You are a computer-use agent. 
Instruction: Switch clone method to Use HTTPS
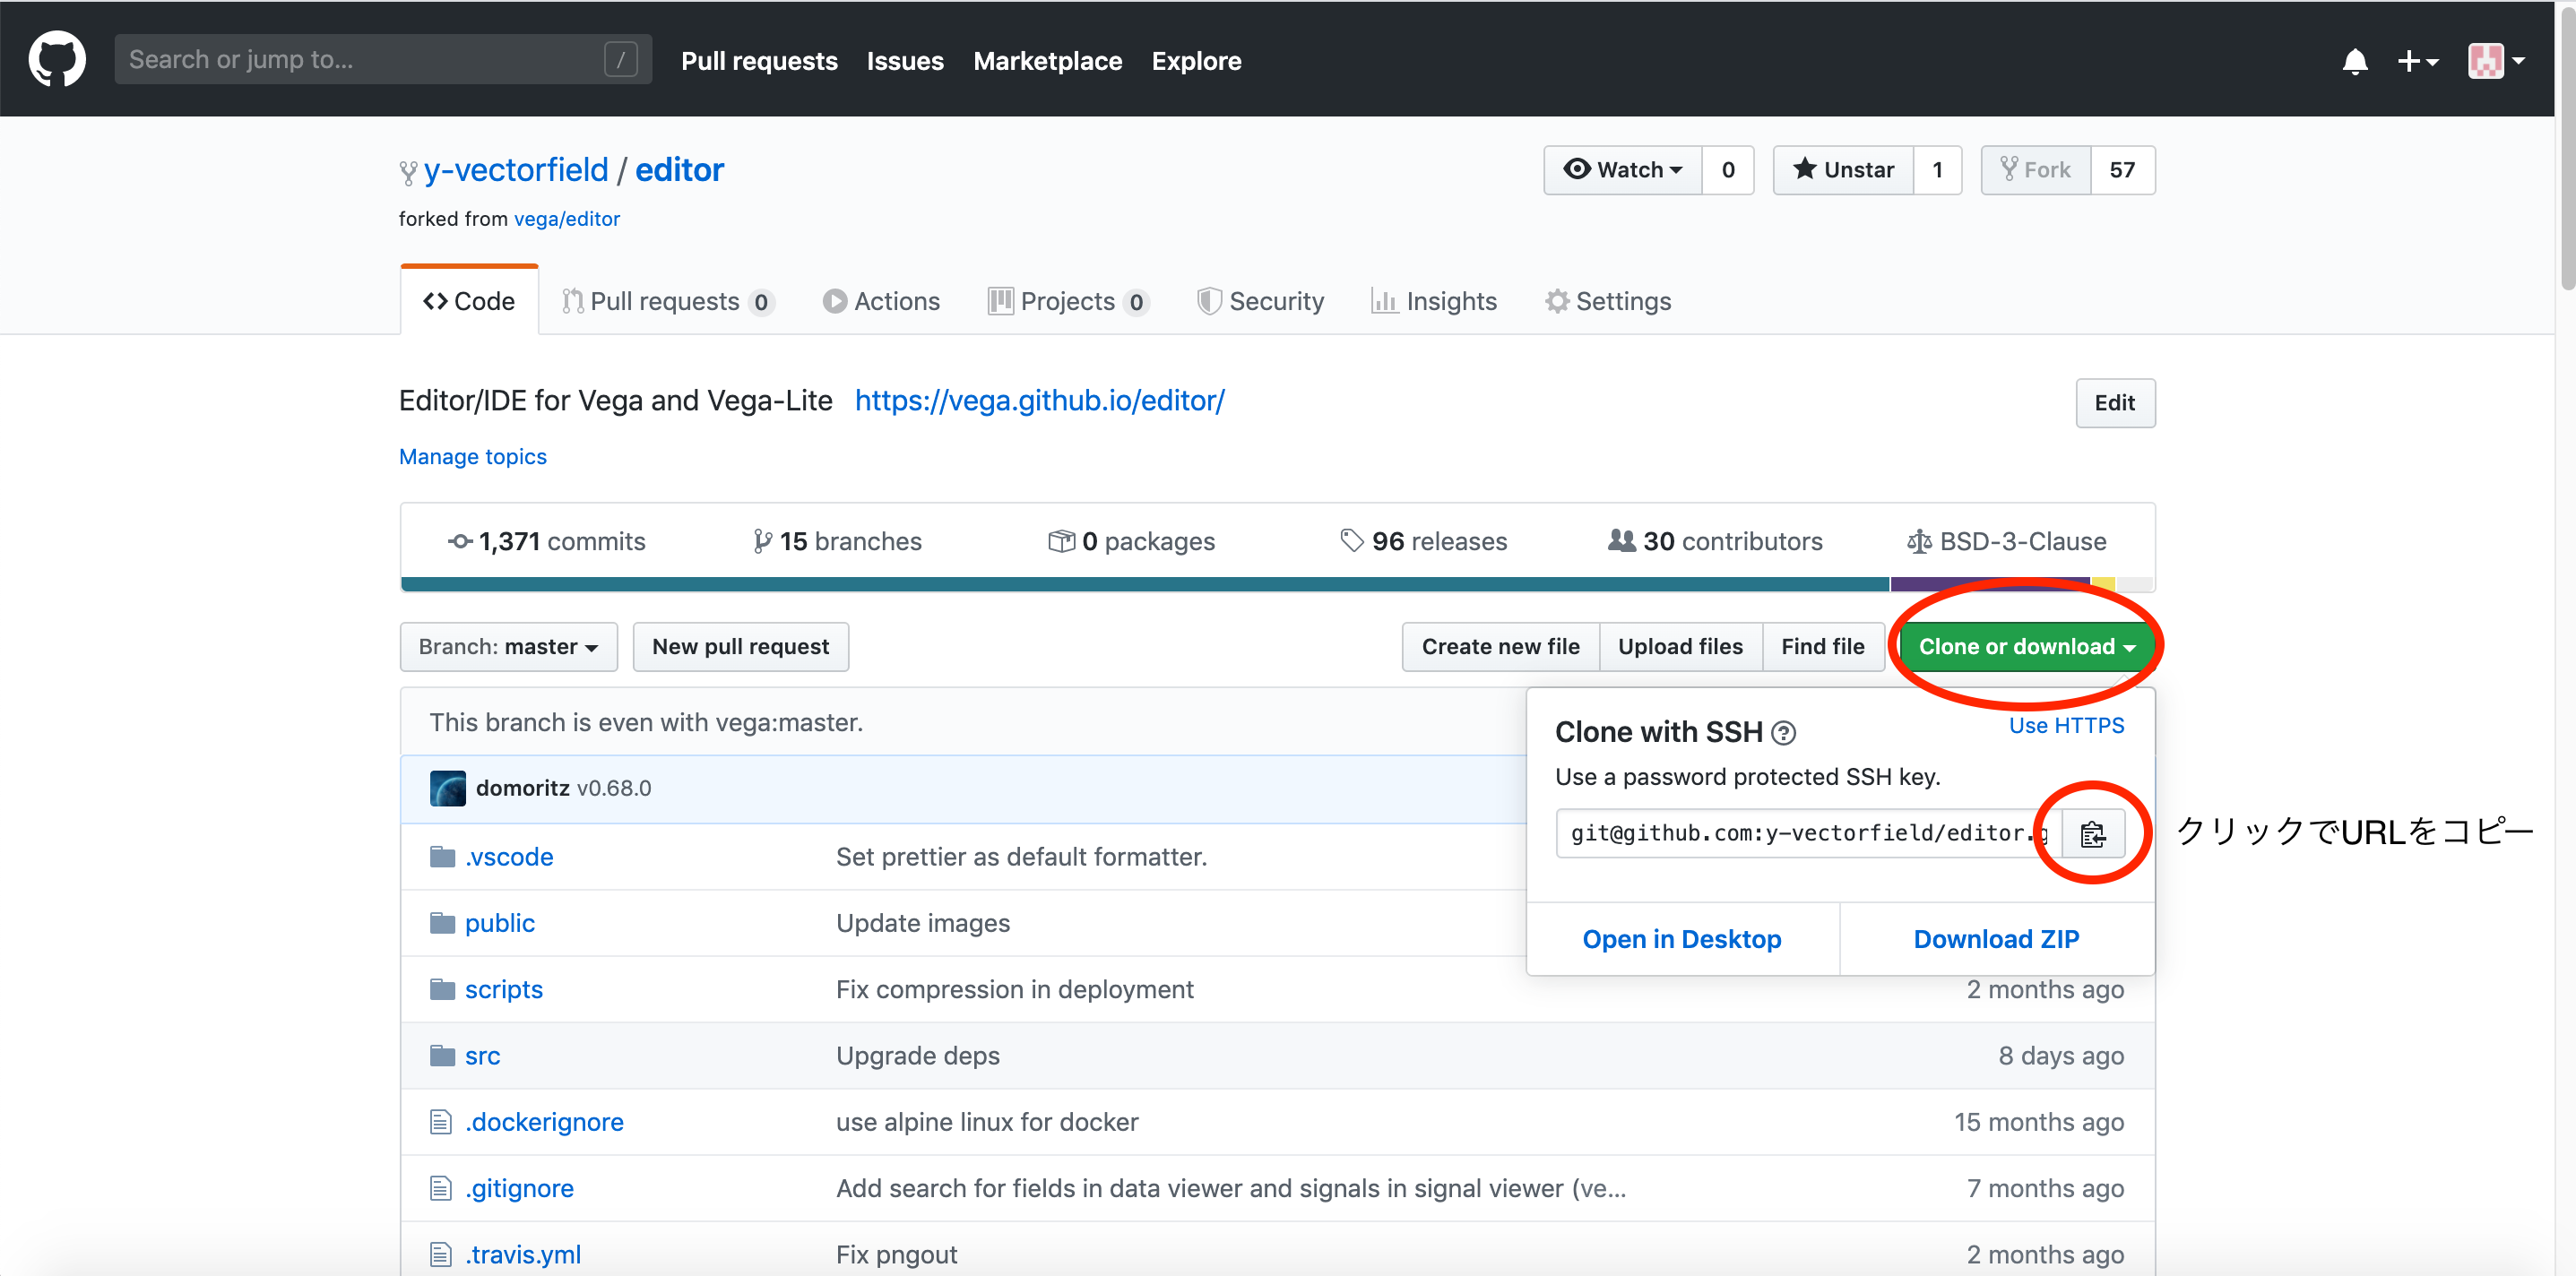[x=2066, y=726]
